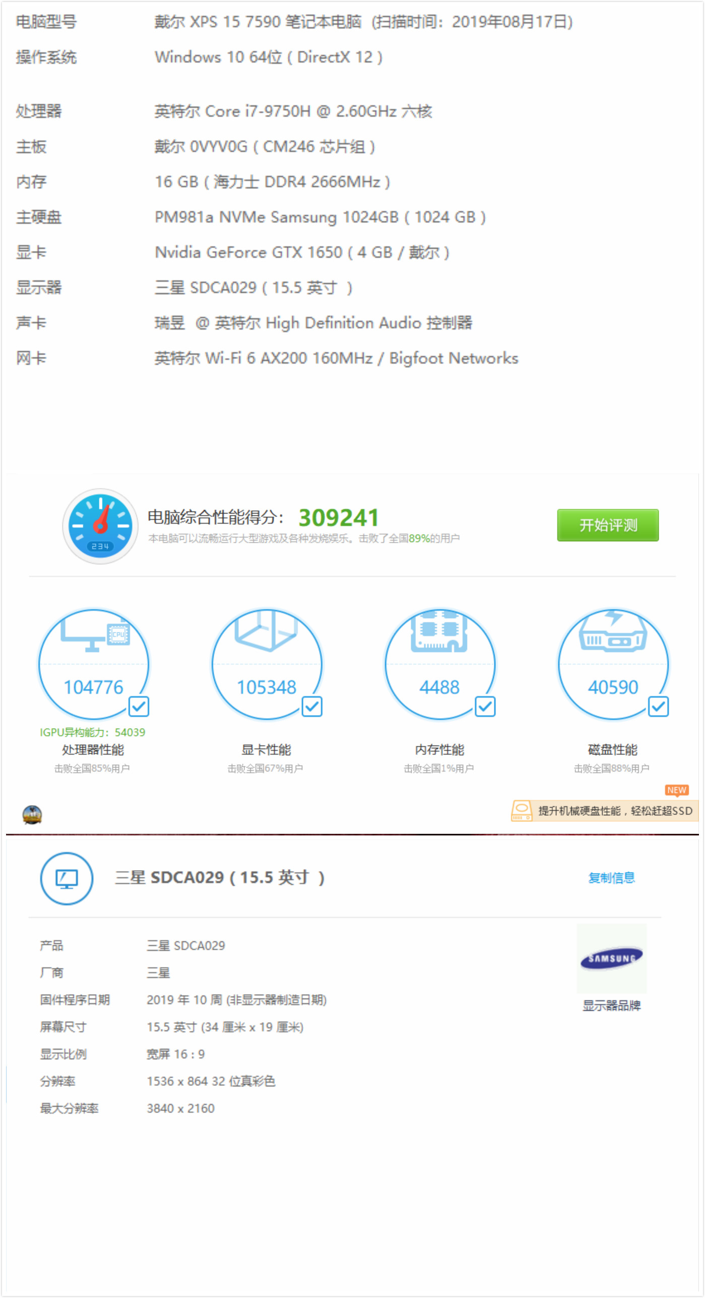Click the 击败全国1%用户 text

click(x=439, y=768)
